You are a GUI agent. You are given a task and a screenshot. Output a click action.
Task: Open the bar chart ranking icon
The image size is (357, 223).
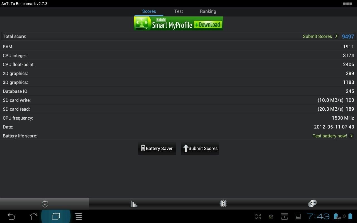click(134, 204)
